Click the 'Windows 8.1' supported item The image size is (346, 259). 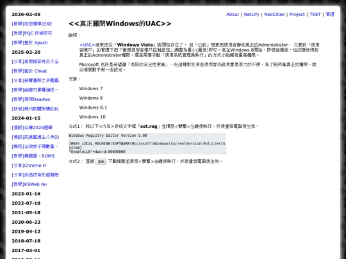click(x=93, y=107)
